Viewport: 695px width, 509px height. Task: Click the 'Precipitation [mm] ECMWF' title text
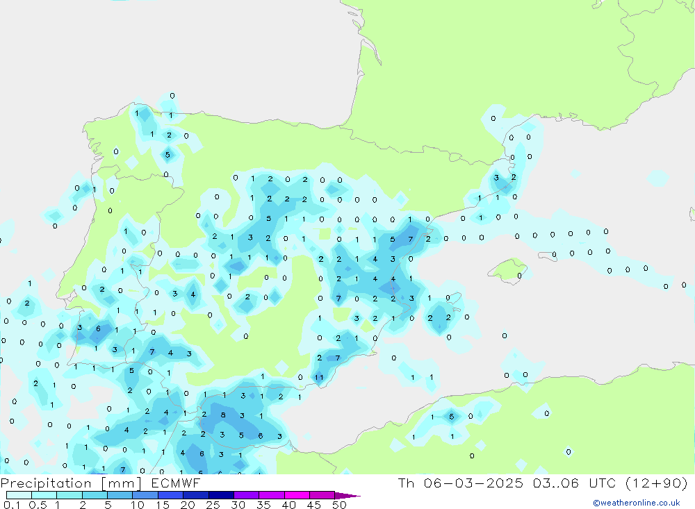(x=100, y=483)
